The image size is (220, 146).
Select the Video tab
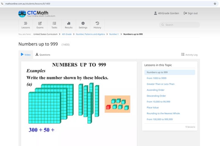coord(26,55)
